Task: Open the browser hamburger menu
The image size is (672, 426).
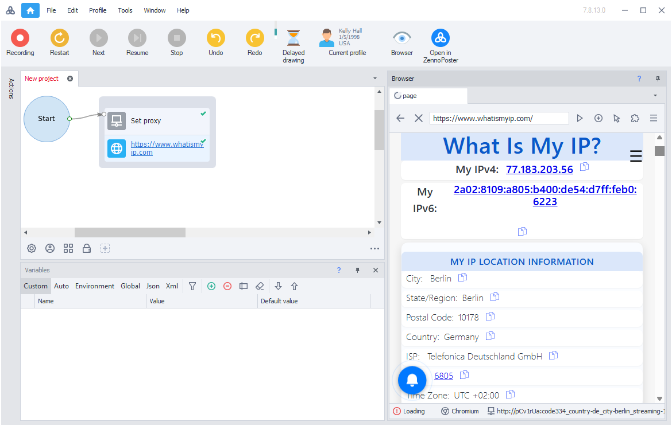Action: 654,118
